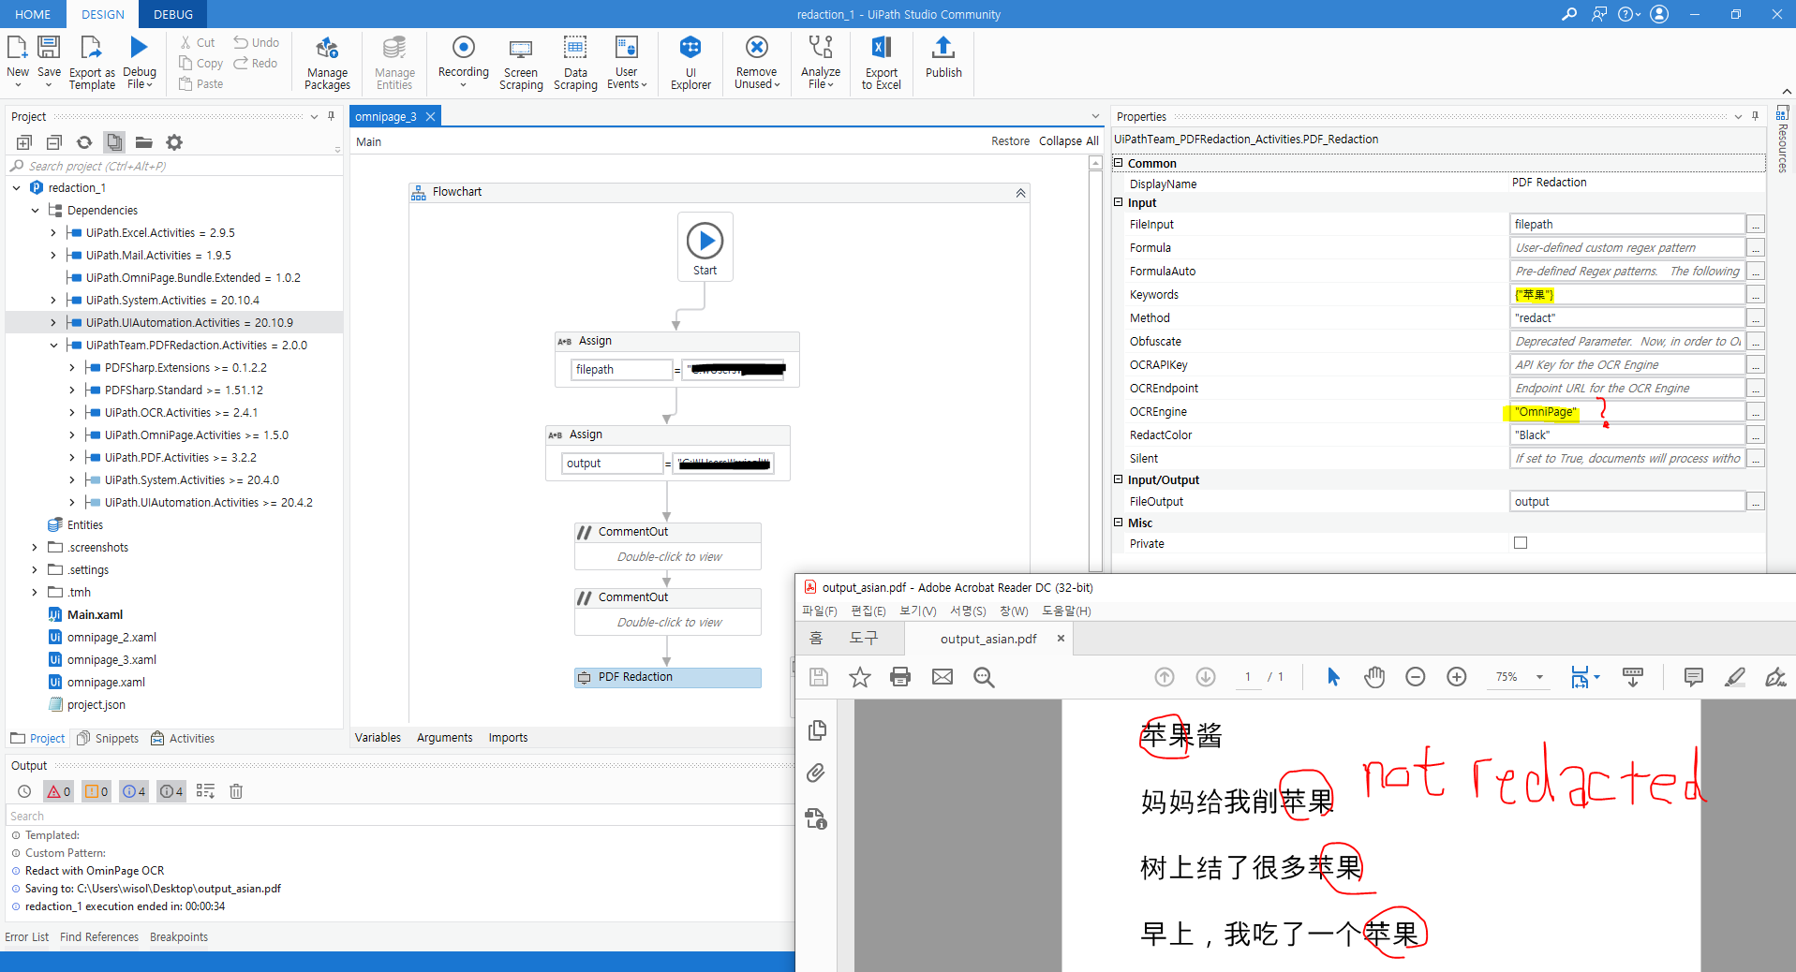Click Restore in the designer header
This screenshot has height=972, width=1796.
[x=1010, y=141]
